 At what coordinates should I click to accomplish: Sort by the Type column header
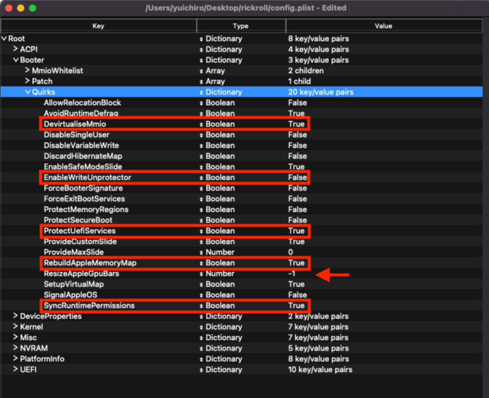pos(241,26)
